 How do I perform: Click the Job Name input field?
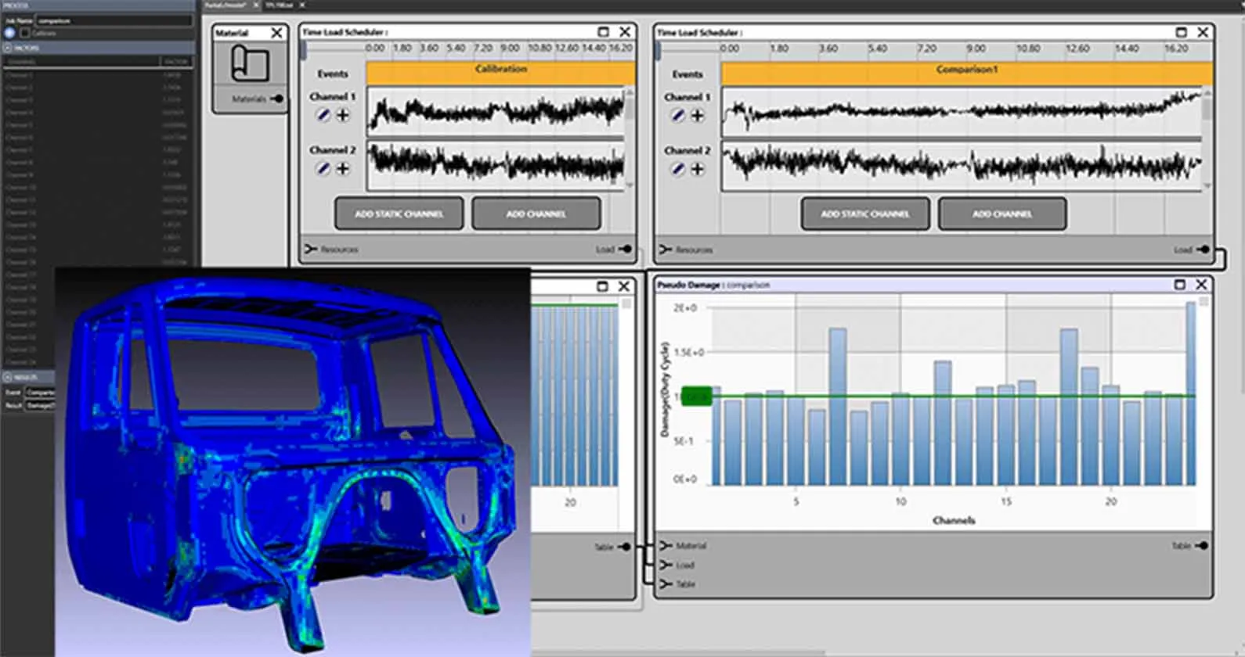114,20
